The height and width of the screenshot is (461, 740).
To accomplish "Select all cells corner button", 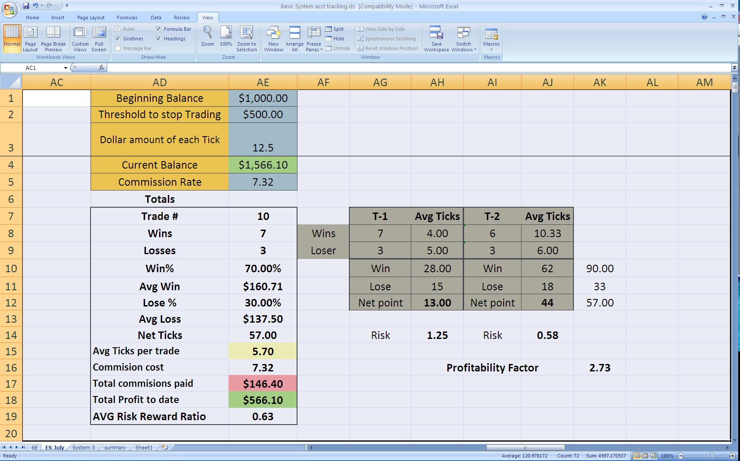I will pyautogui.click(x=11, y=82).
